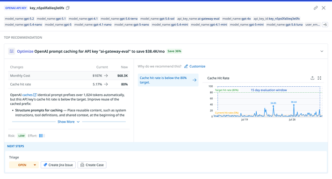Click the model_name:gpt-5.4-nano tag
332x179 pixels.
pyautogui.click(x=23, y=25)
